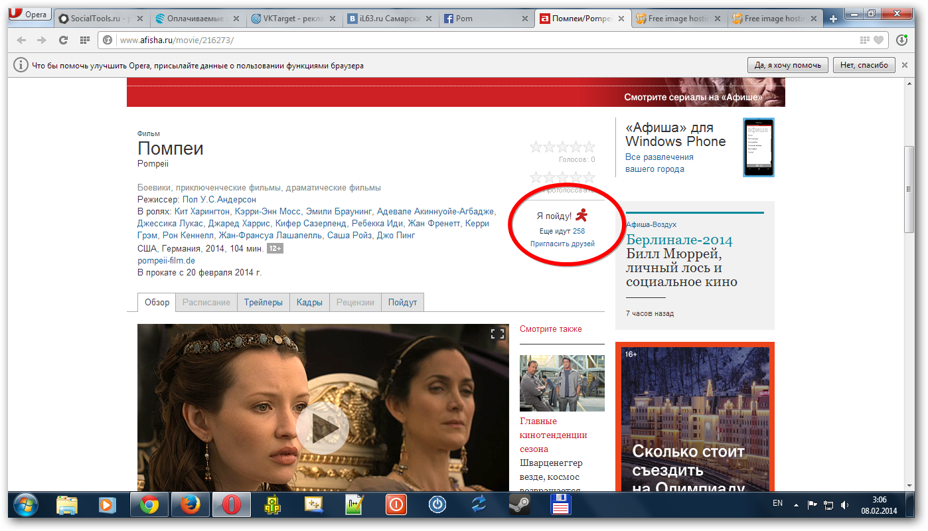The height and width of the screenshot is (531, 928).
Task: Click the site info globe icon in address bar
Action: (108, 40)
